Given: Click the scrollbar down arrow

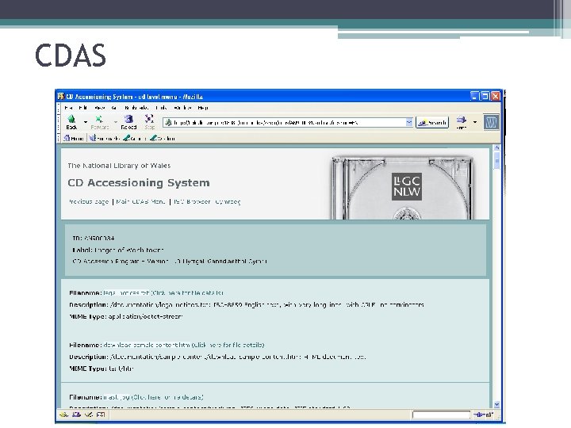Looking at the screenshot, I should (496, 405).
